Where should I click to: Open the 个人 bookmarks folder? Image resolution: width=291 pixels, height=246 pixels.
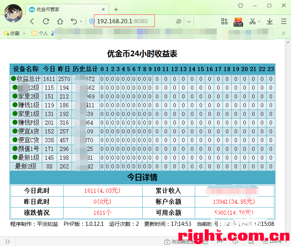(40, 33)
